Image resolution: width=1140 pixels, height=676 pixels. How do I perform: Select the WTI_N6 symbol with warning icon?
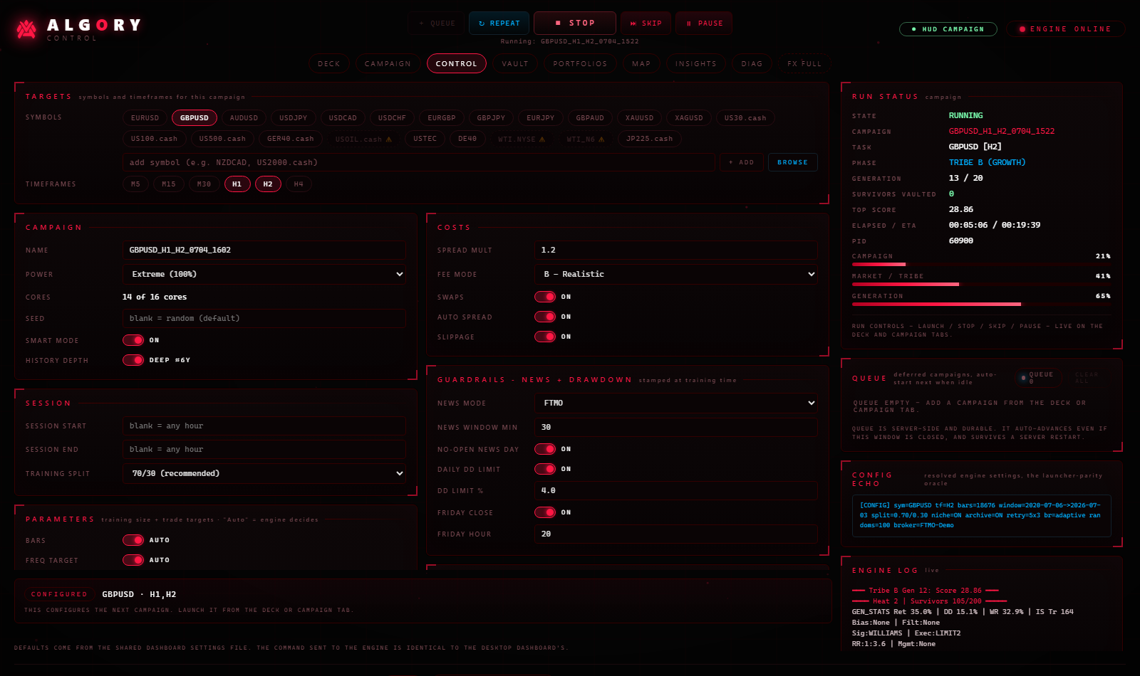coord(586,139)
